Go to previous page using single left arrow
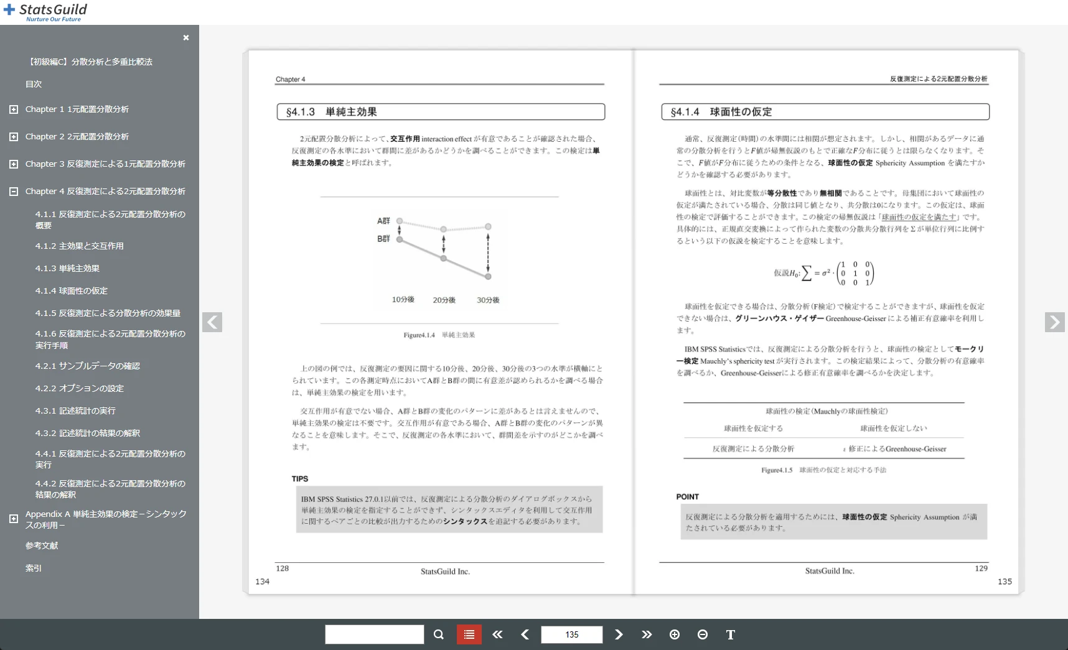Image resolution: width=1068 pixels, height=650 pixels. (x=525, y=634)
